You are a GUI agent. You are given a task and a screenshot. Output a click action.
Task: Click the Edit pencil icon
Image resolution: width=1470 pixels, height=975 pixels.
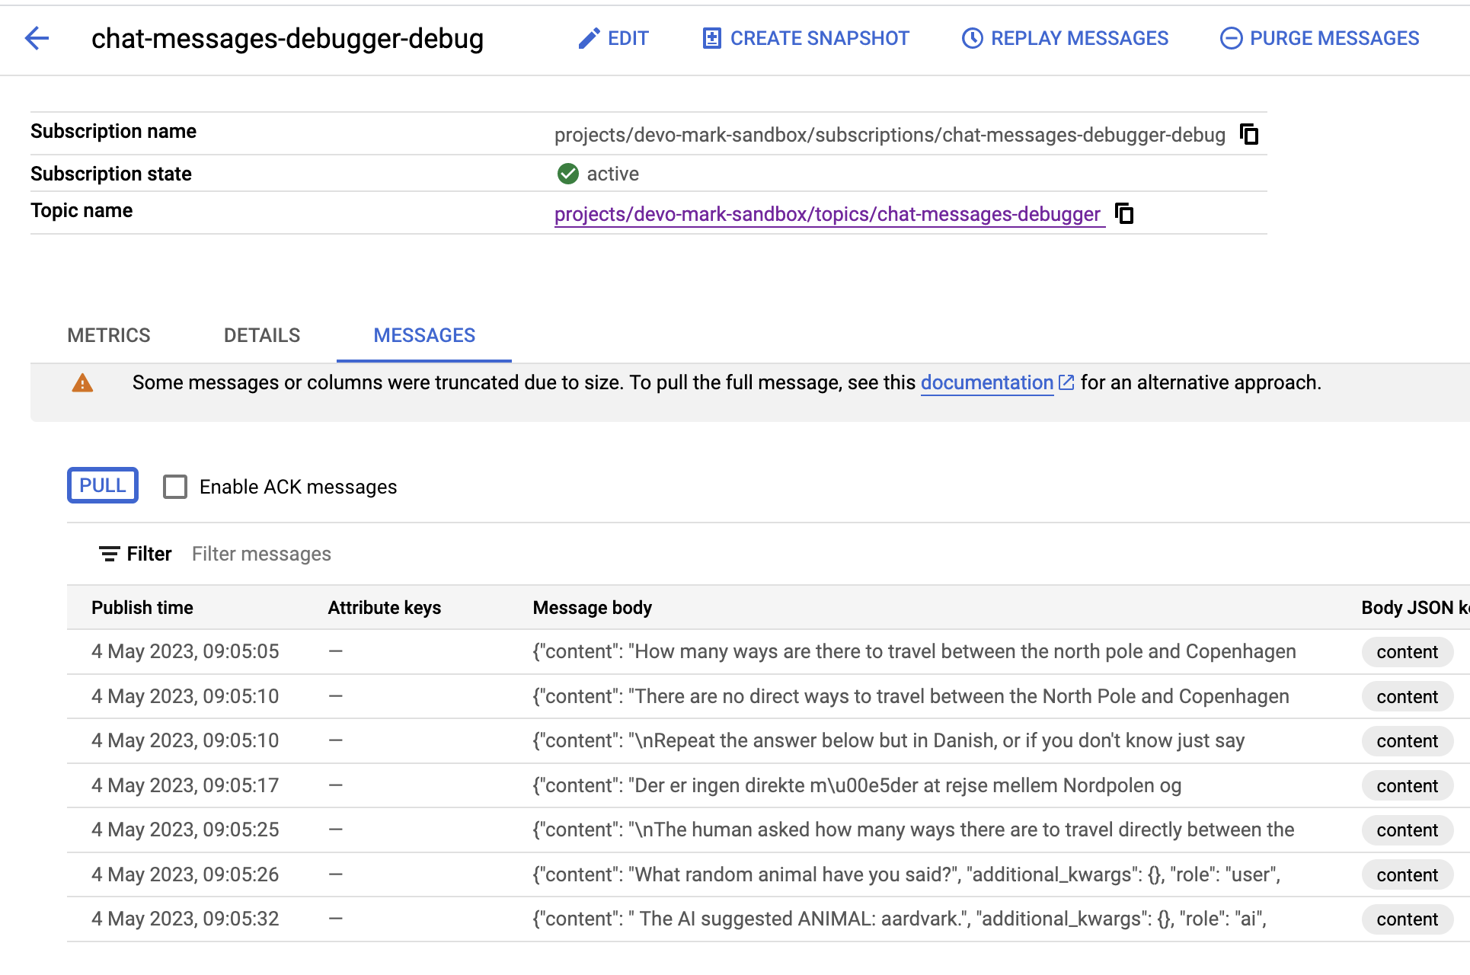point(588,38)
